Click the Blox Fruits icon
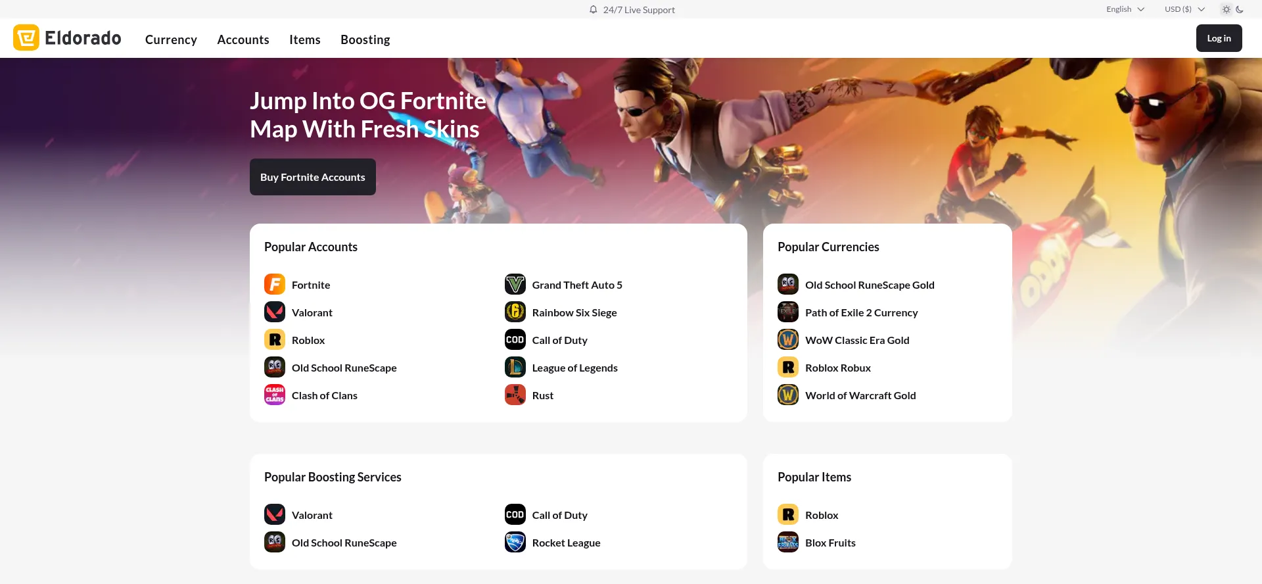This screenshot has height=584, width=1262. pyautogui.click(x=788, y=542)
